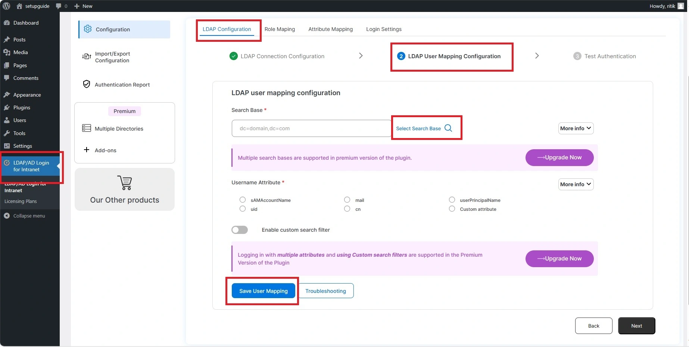Click the Media icon in sidebar
This screenshot has width=689, height=347.
[7, 52]
